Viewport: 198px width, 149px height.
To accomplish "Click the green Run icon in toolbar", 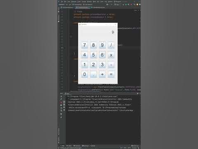I will [x=126, y=5].
